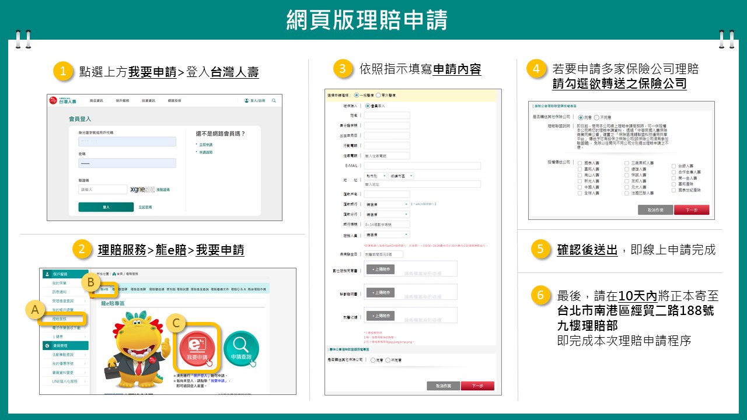The image size is (747, 420).
Task: Open the 匯款分行 dropdown
Action: click(x=387, y=214)
